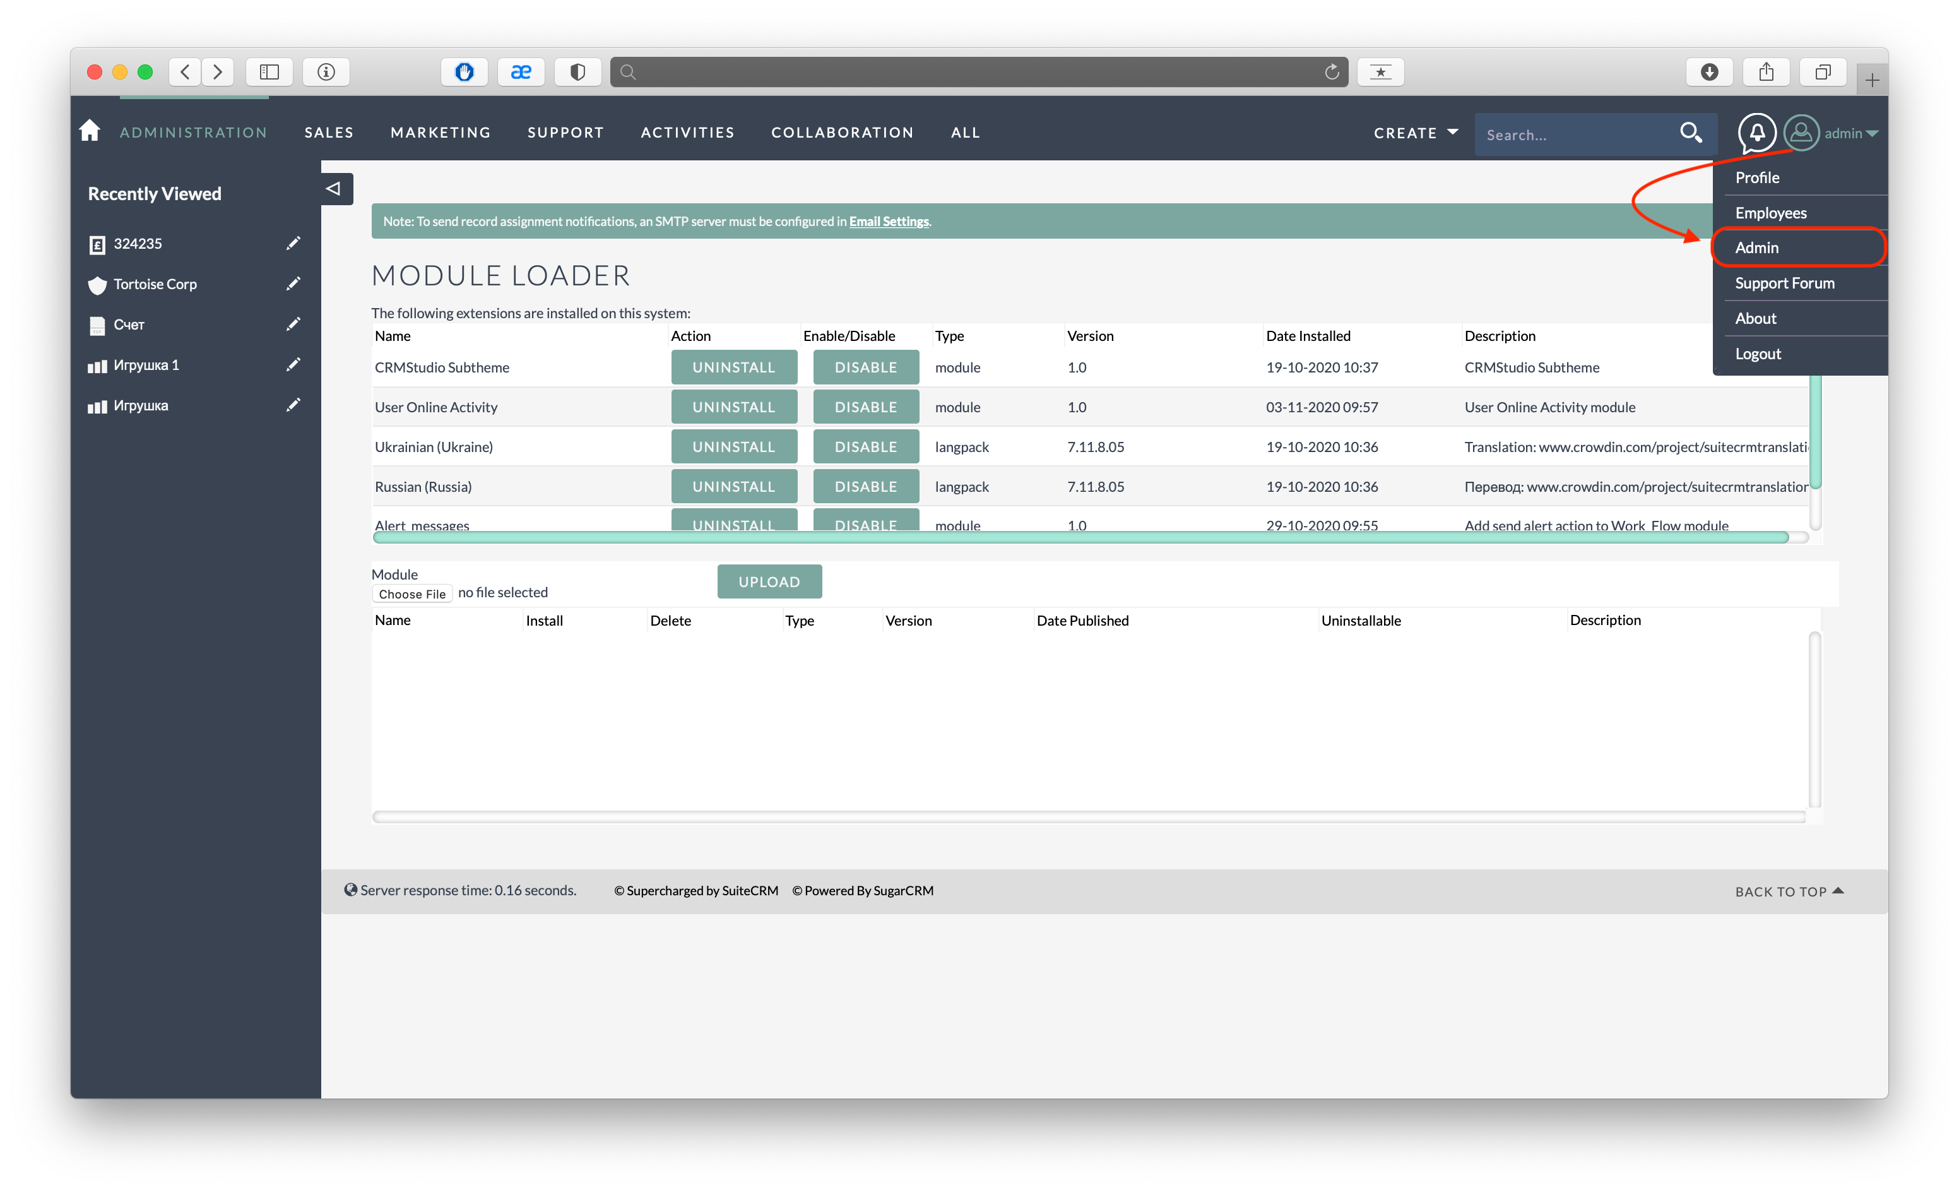
Task: Click the ae extension icon
Action: (x=521, y=71)
